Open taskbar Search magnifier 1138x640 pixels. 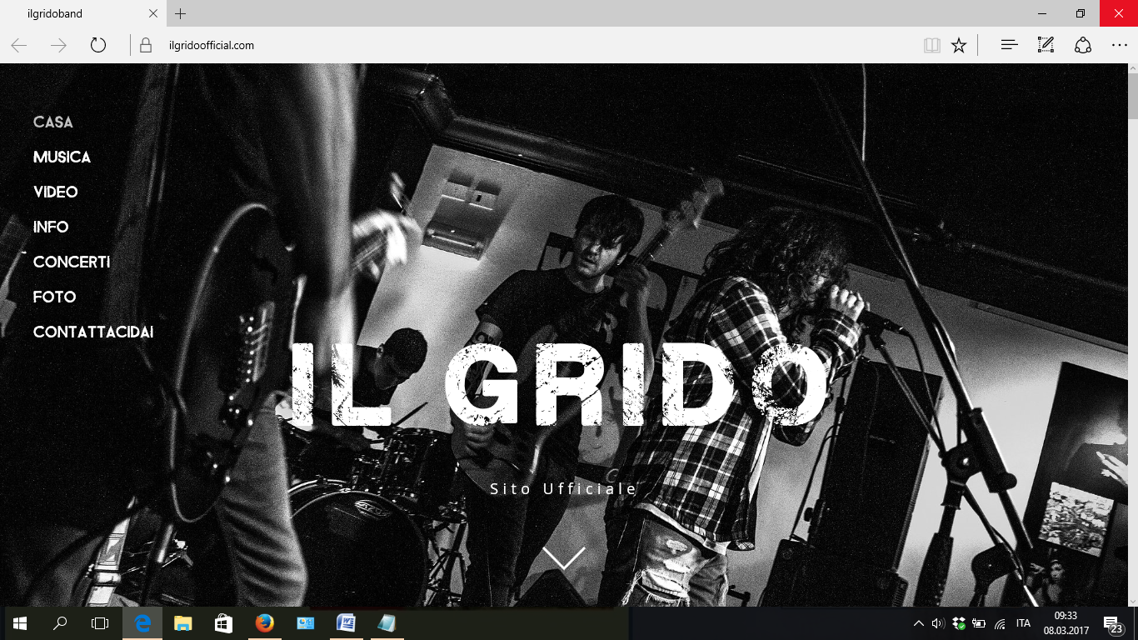click(60, 623)
